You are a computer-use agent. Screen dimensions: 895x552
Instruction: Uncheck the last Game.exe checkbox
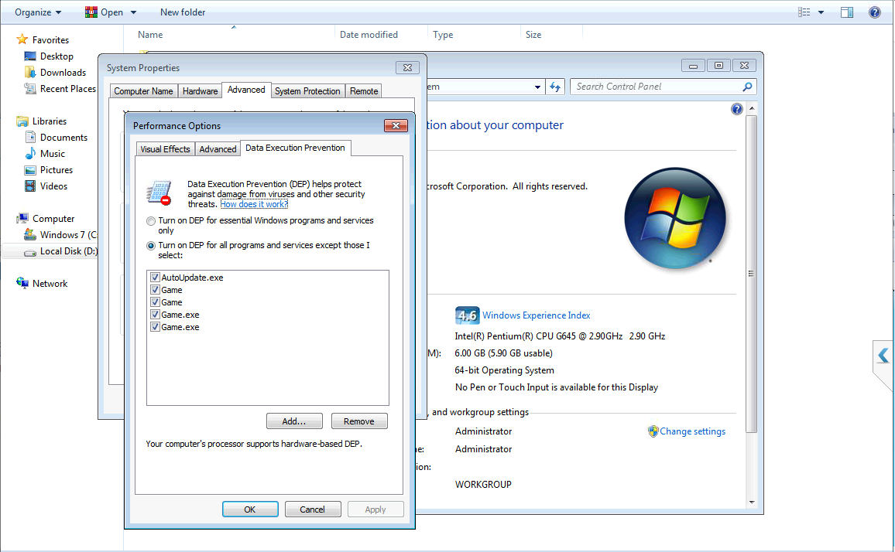[155, 327]
